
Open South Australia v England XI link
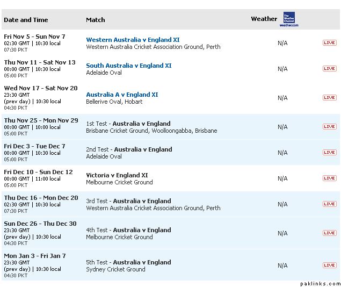(x=129, y=66)
